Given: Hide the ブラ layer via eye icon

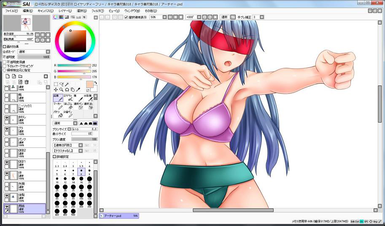Looking at the screenshot, I should 7,130.
